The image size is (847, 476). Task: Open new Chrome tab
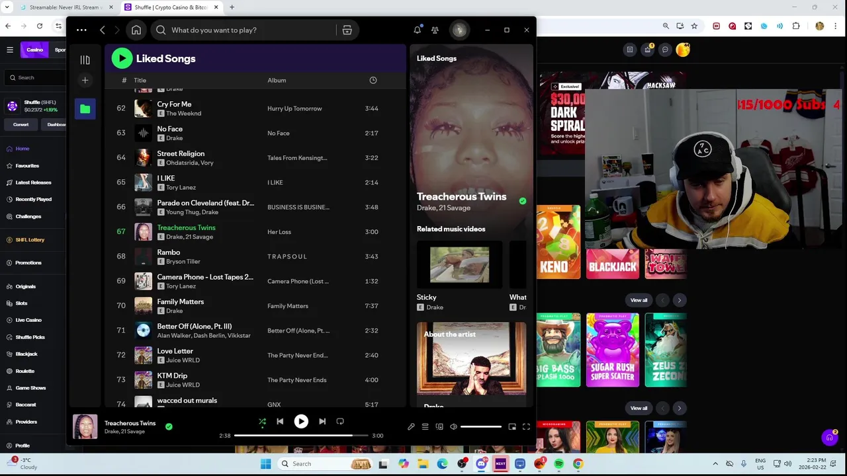point(232,7)
